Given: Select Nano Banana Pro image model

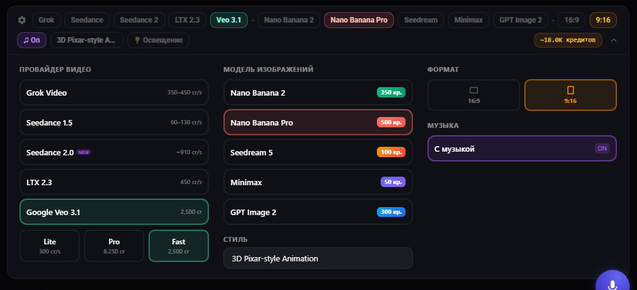Looking at the screenshot, I should pyautogui.click(x=318, y=122).
